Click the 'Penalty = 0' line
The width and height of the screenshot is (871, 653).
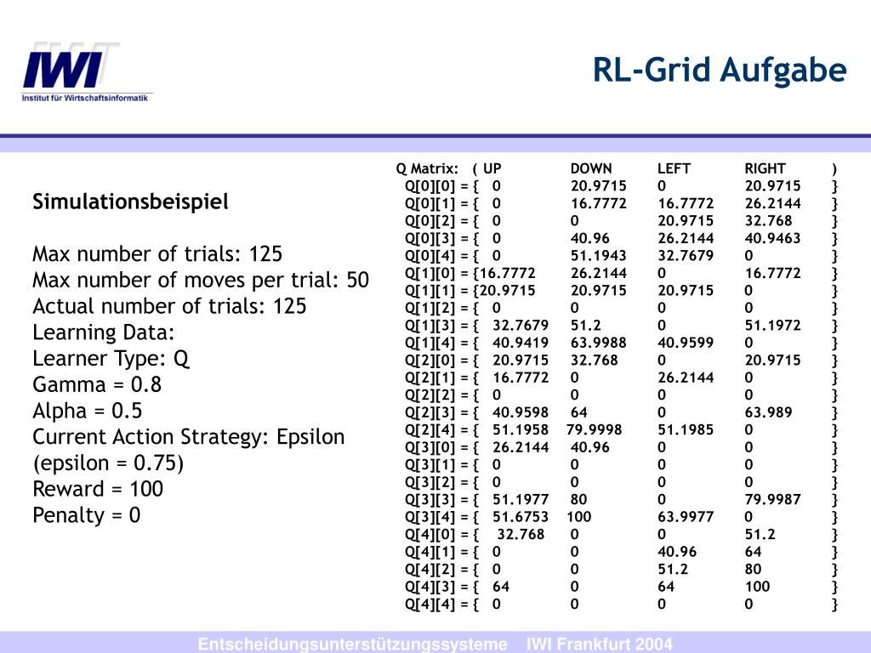(x=86, y=515)
